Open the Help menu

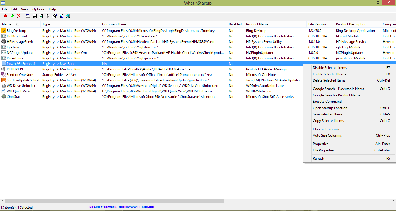[52, 9]
